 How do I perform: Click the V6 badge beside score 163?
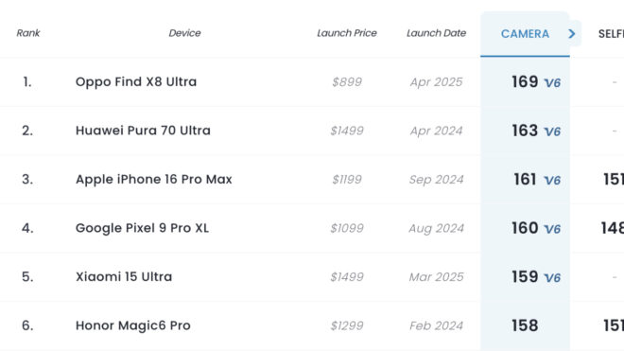[552, 132]
